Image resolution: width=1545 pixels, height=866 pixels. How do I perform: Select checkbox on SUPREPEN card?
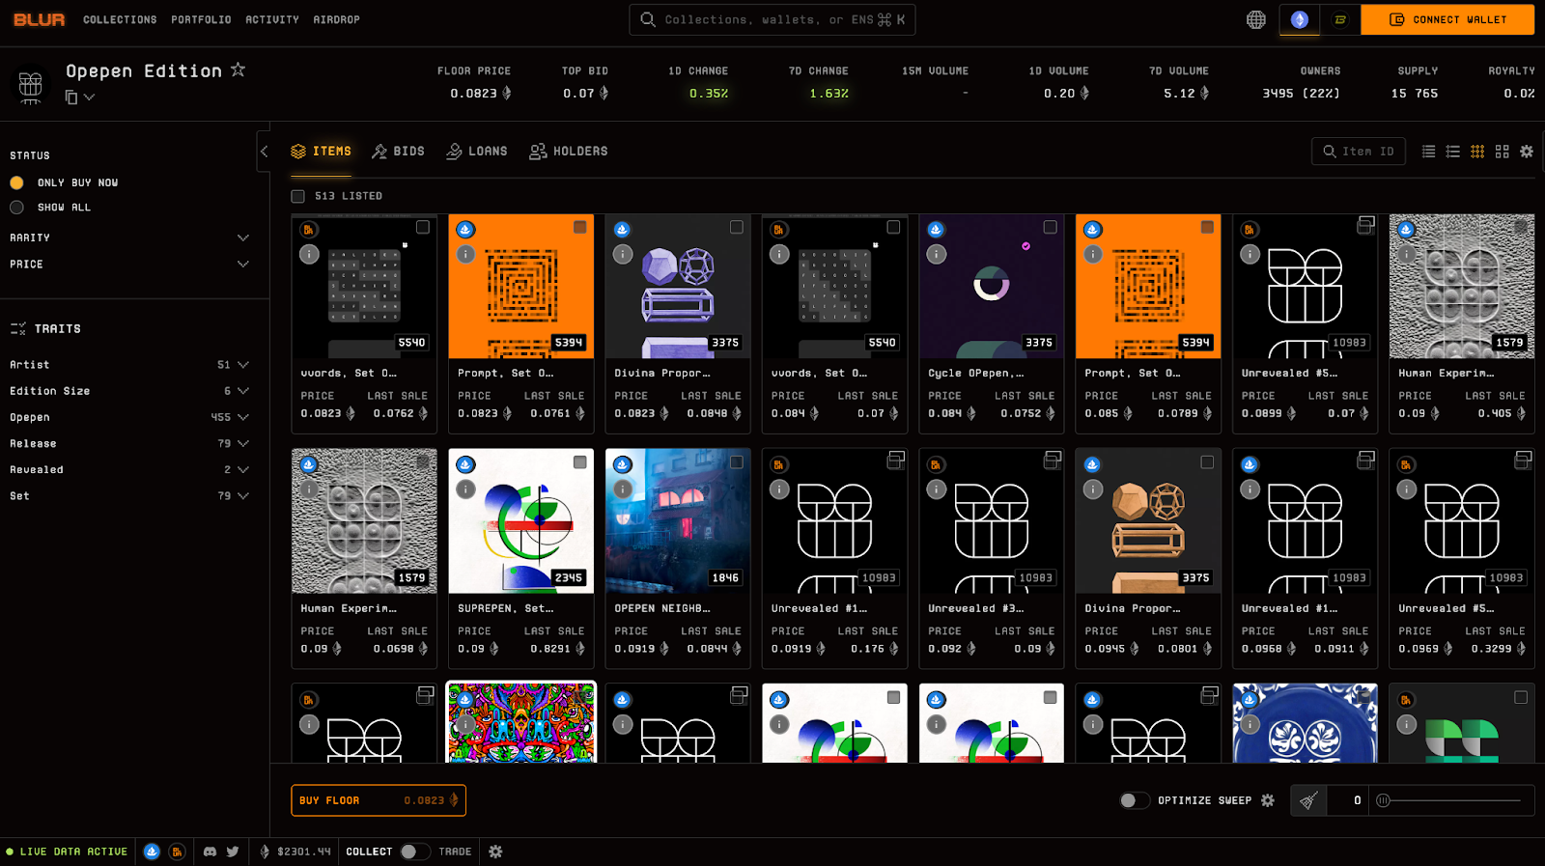click(580, 462)
